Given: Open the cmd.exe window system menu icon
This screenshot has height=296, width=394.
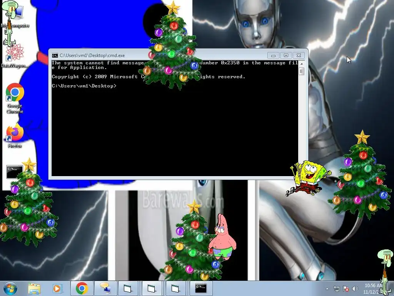Looking at the screenshot, I should pyautogui.click(x=55, y=55).
